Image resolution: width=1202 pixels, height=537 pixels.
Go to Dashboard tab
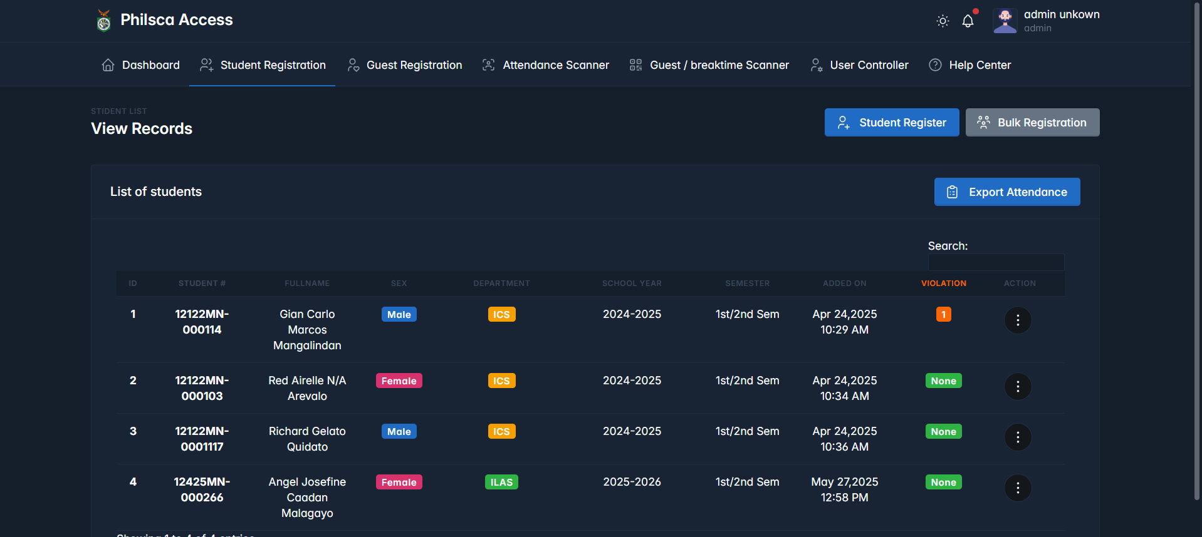[x=140, y=65]
